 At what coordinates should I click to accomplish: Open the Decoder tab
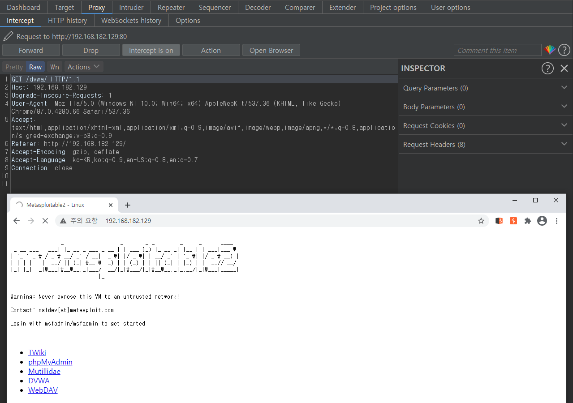coord(258,7)
